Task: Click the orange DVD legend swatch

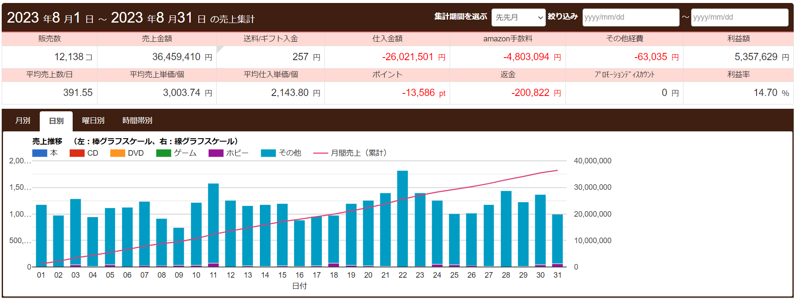Action: point(118,153)
